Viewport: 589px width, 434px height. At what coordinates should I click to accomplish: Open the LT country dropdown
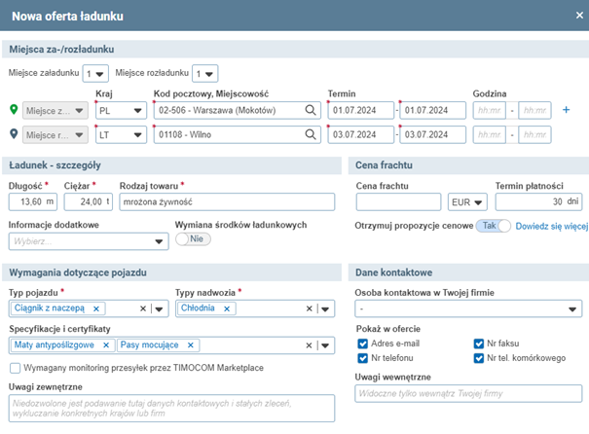click(x=121, y=135)
